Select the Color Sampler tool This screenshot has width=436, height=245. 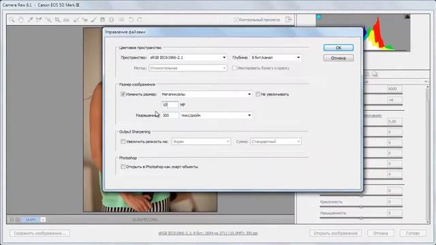[39, 20]
